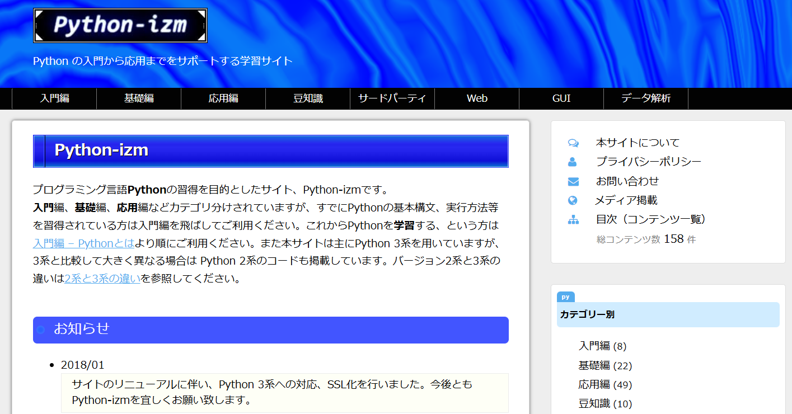Follow the 入門編 – Pythonとは link
The image size is (792, 414).
point(83,243)
